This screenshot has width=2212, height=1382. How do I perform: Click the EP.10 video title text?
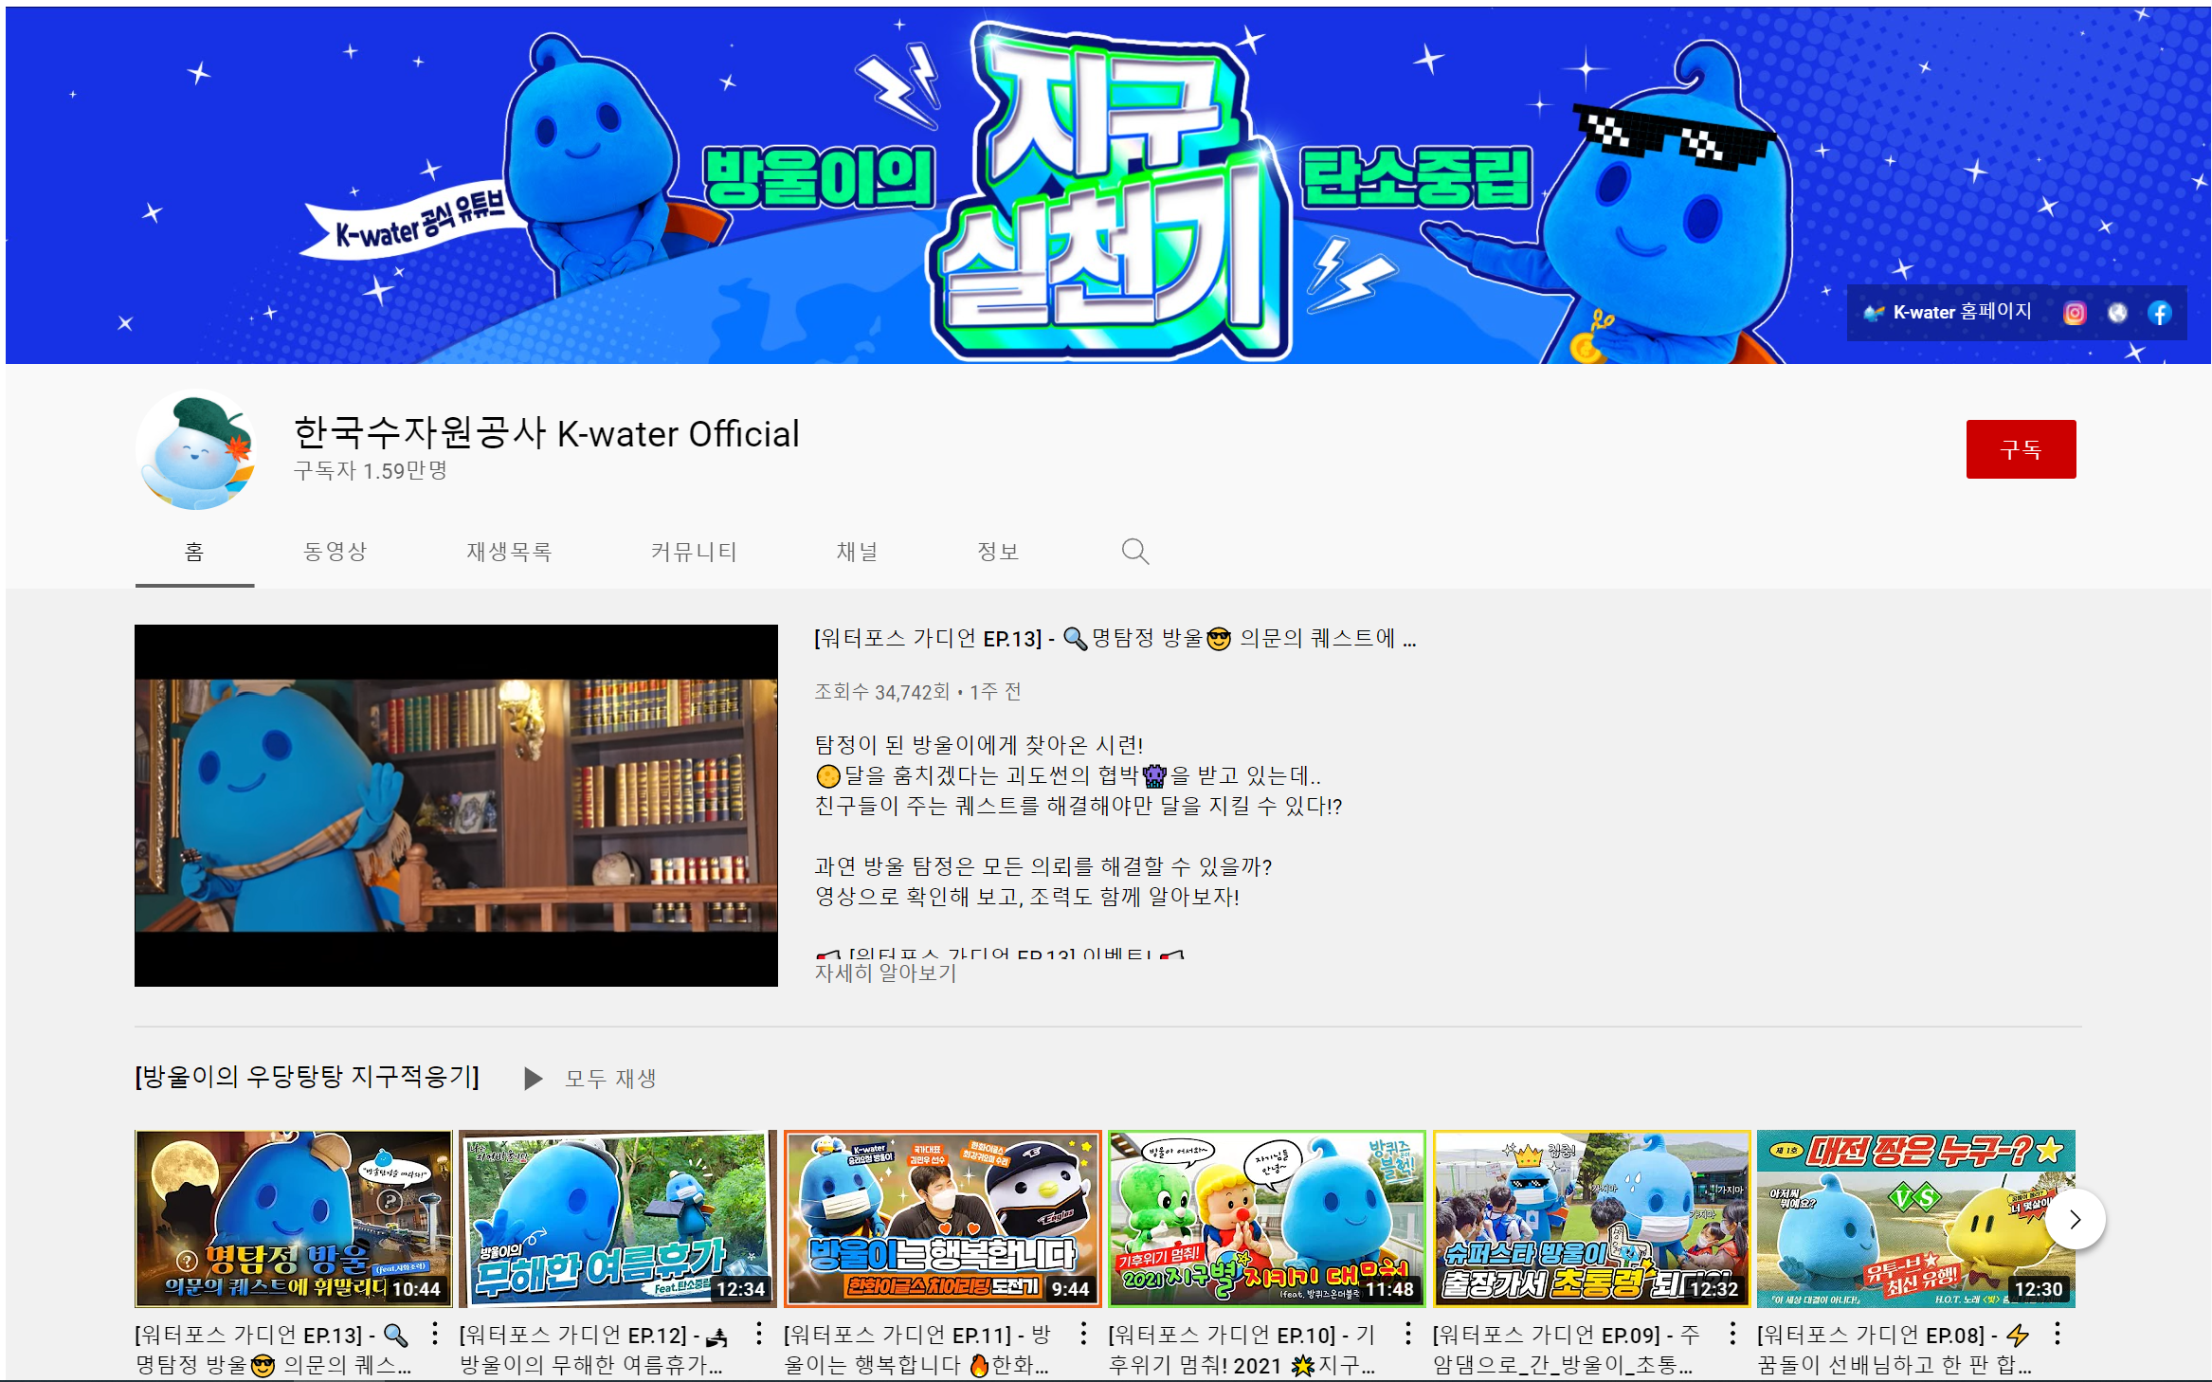coord(1242,1350)
